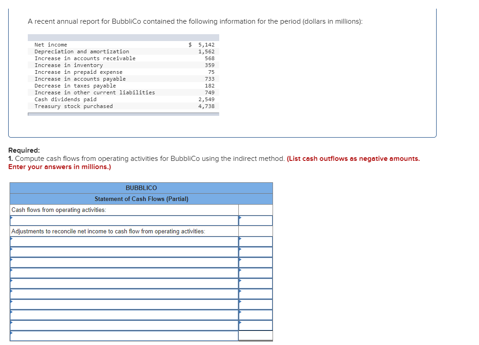
Task: Open the second adjustment row's label dropdown
Action: coord(124,252)
